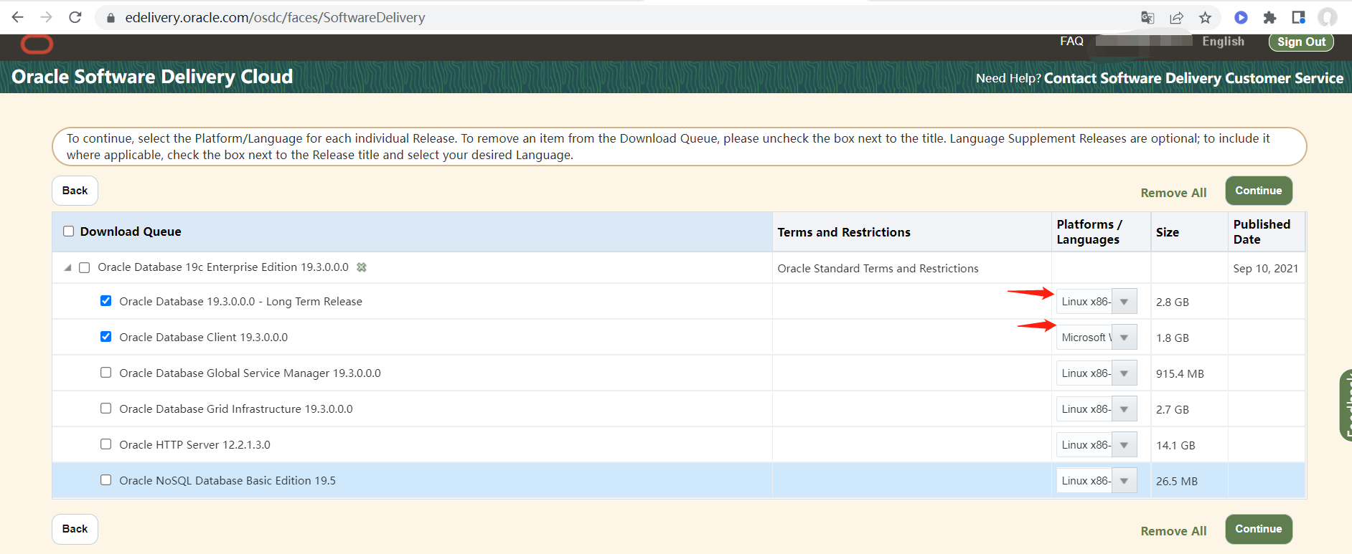Click the browser reload icon
This screenshot has width=1352, height=554.
[x=75, y=17]
